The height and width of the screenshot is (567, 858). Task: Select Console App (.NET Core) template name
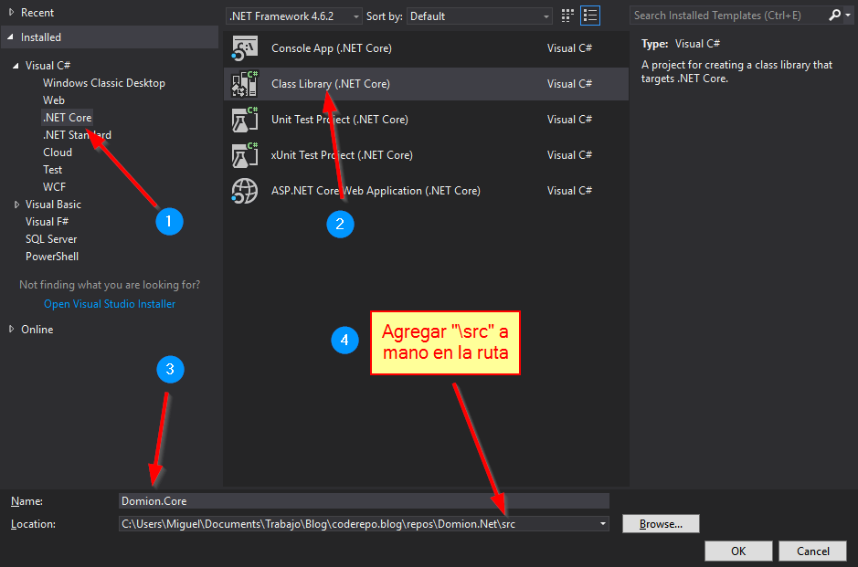332,48
